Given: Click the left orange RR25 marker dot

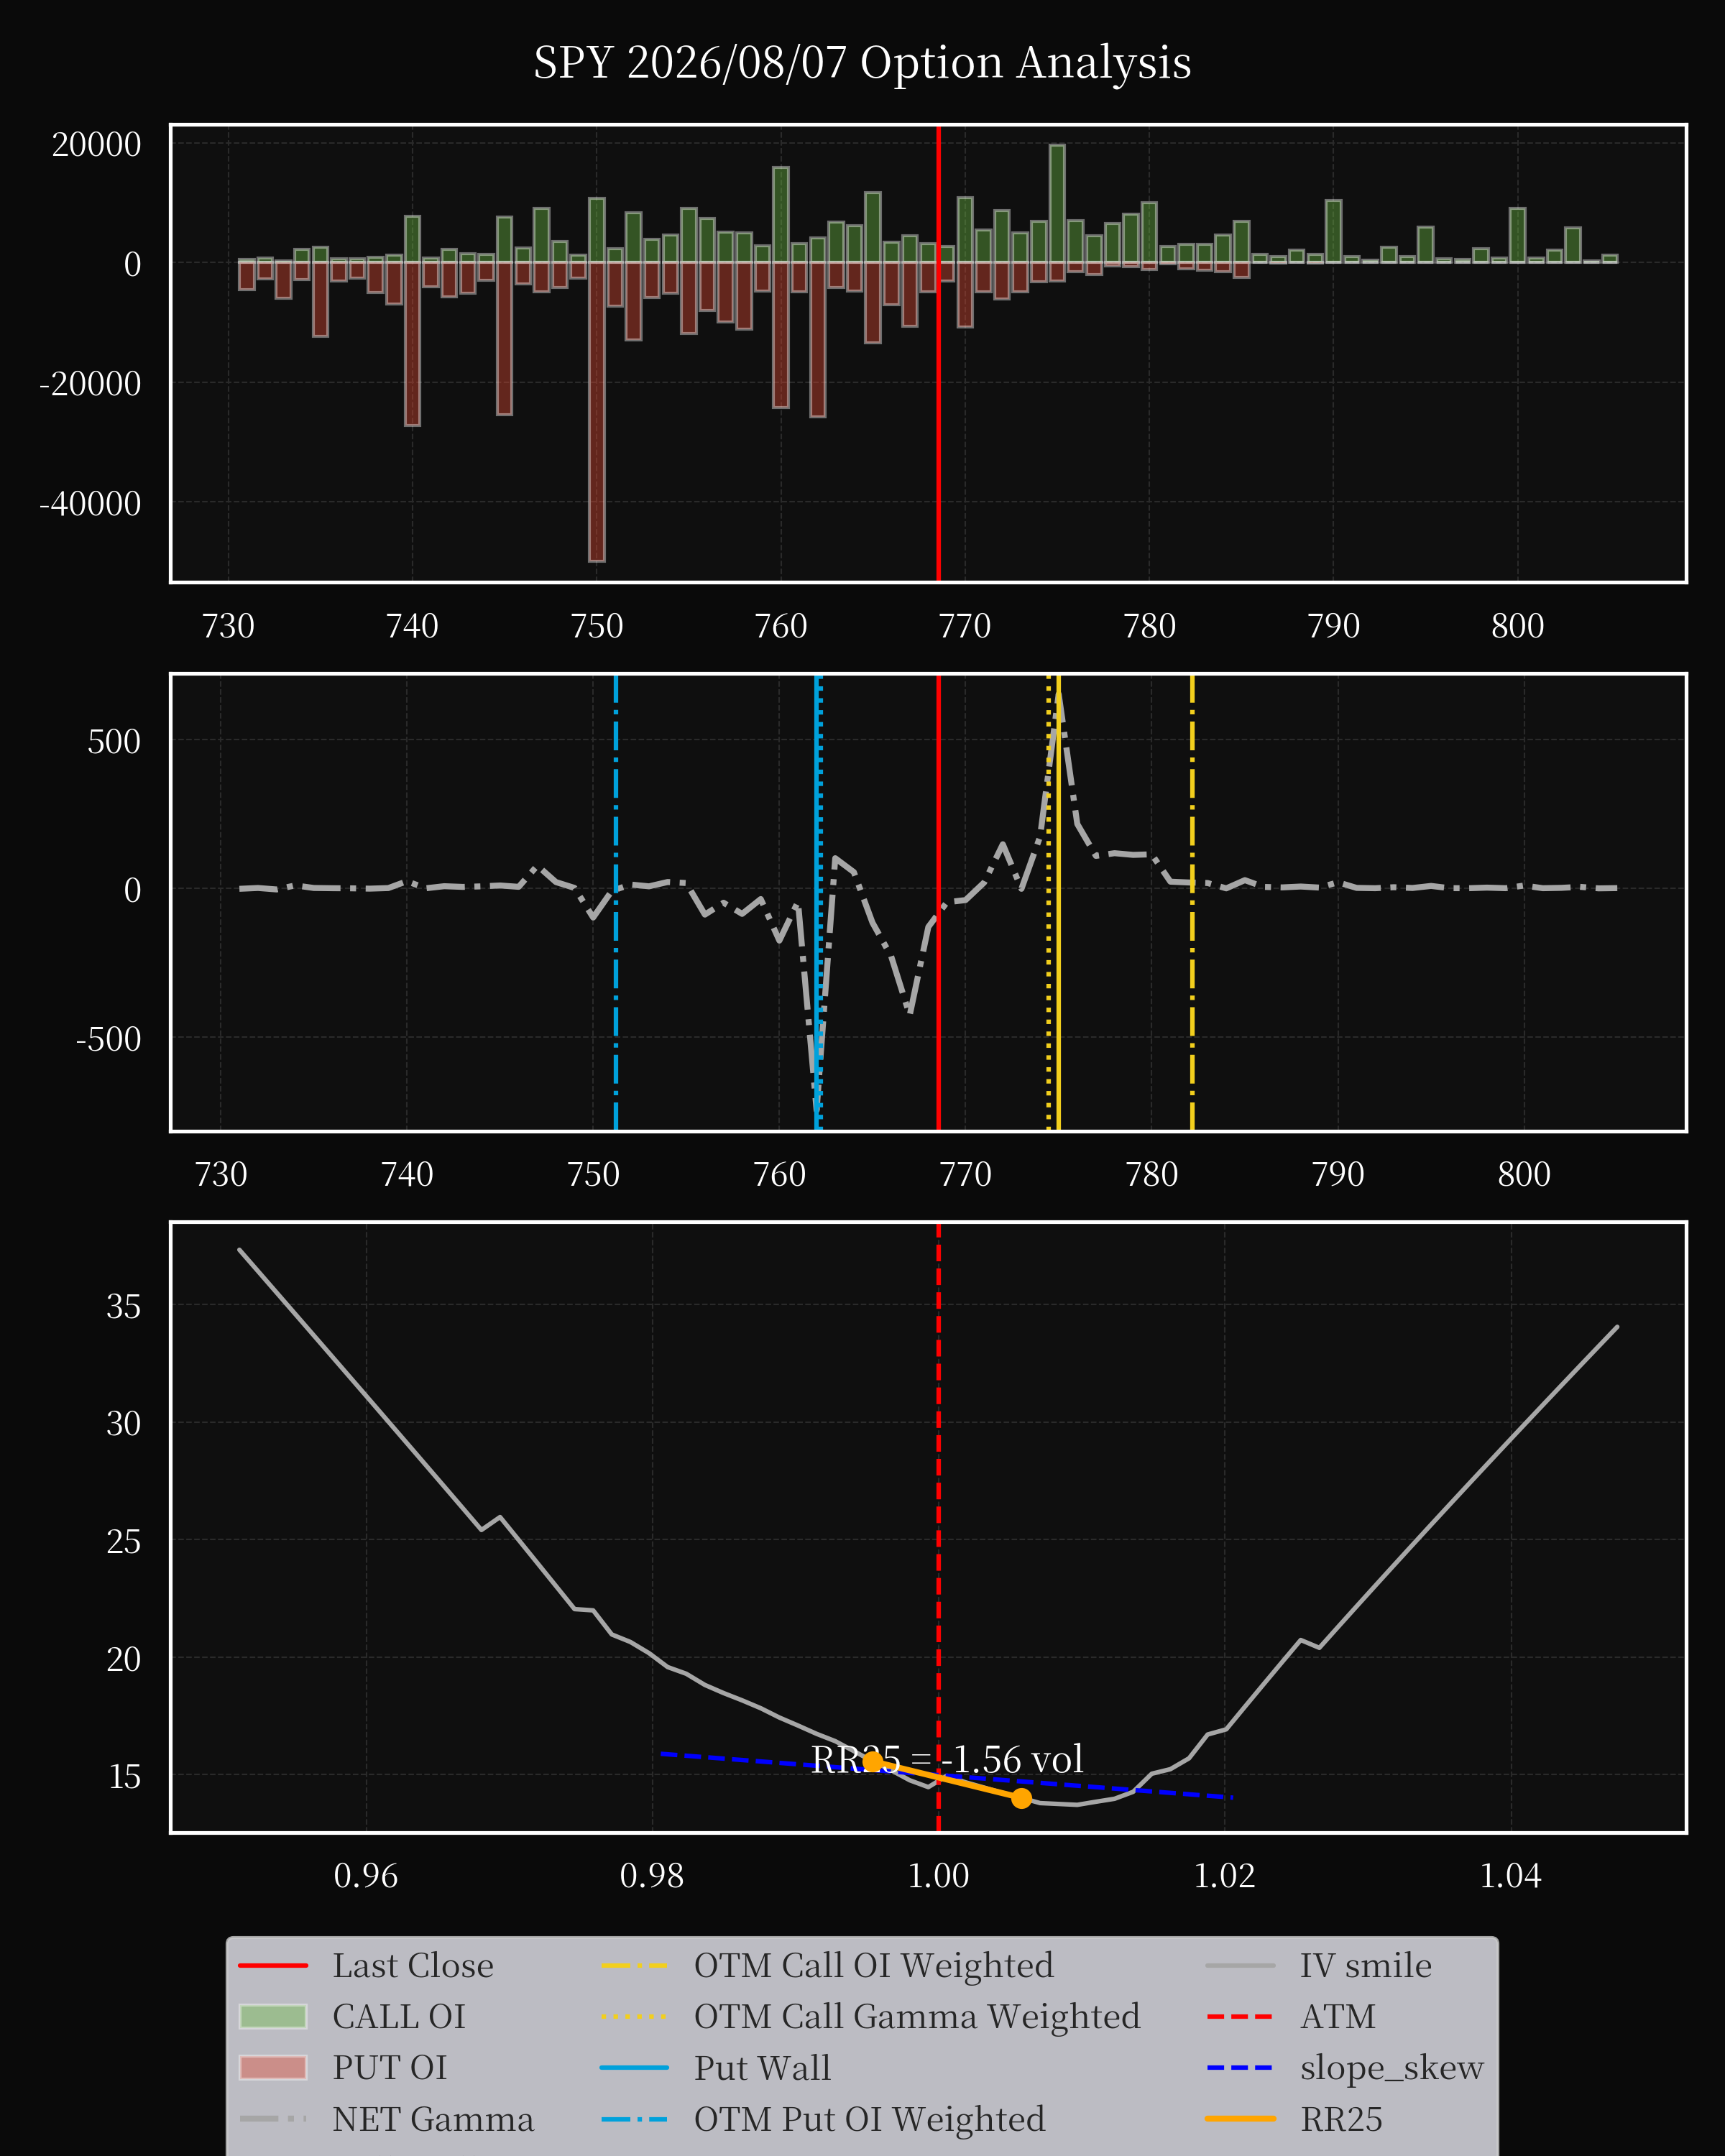Looking at the screenshot, I should [873, 1761].
